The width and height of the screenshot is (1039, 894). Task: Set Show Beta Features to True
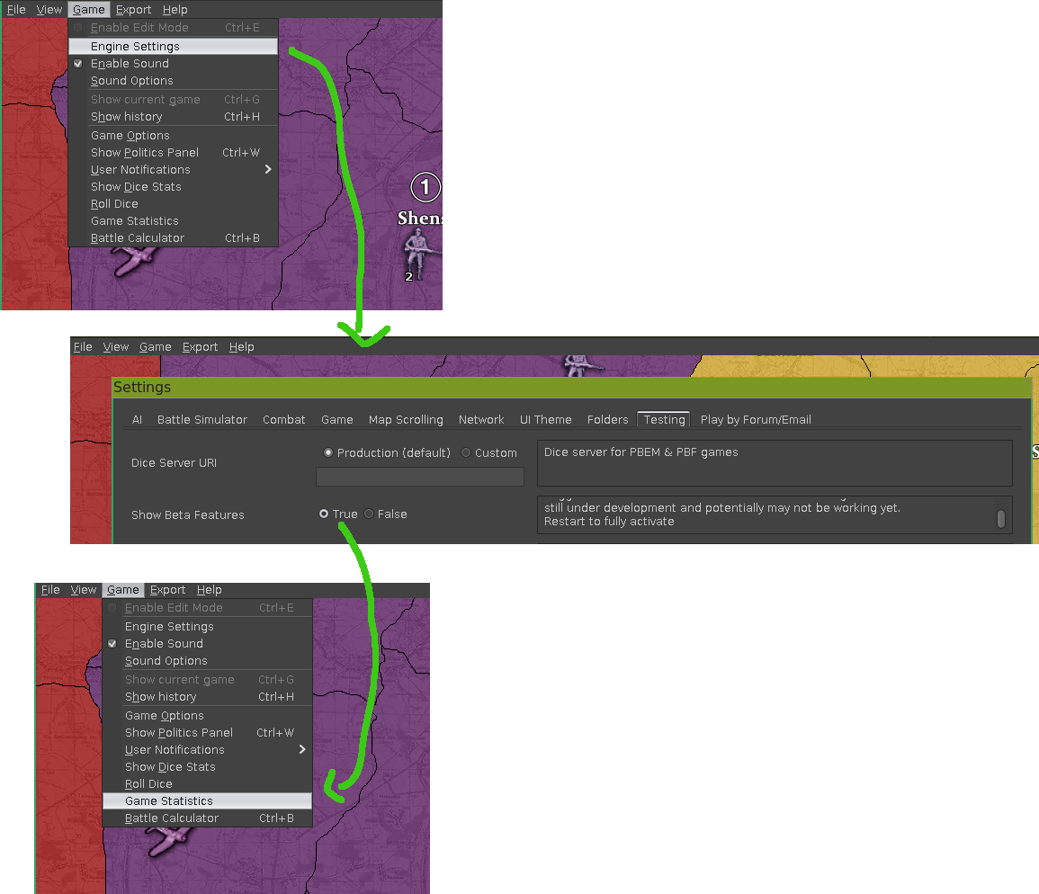(324, 514)
